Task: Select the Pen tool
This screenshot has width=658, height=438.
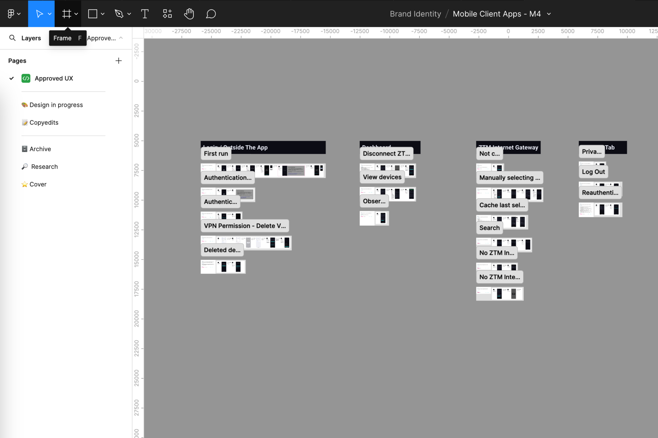Action: point(119,13)
